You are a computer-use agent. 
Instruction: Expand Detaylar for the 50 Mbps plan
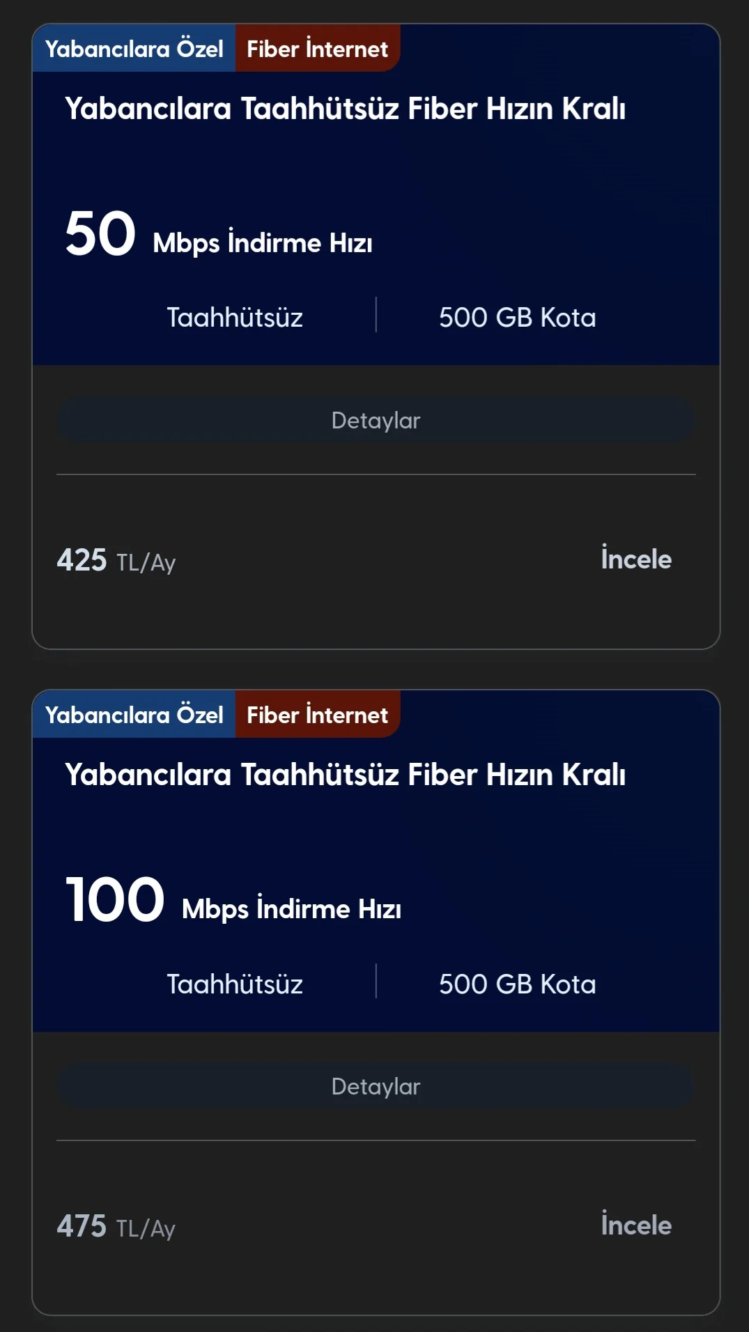pyautogui.click(x=376, y=420)
